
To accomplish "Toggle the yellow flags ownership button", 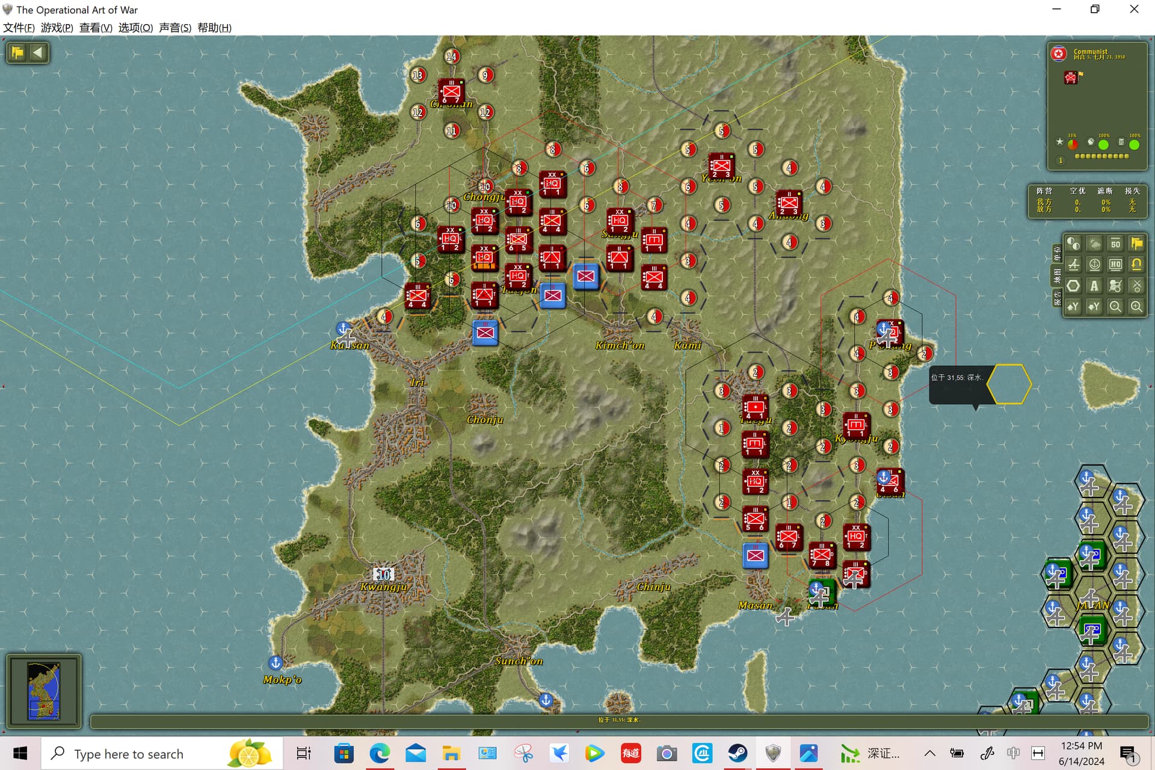I will (1136, 244).
